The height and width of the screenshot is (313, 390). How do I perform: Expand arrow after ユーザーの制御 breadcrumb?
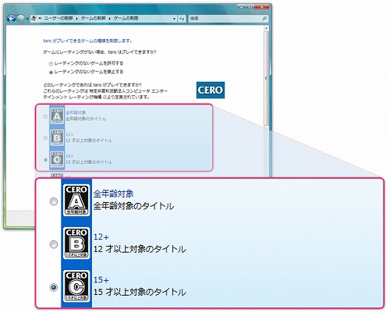(x=77, y=19)
